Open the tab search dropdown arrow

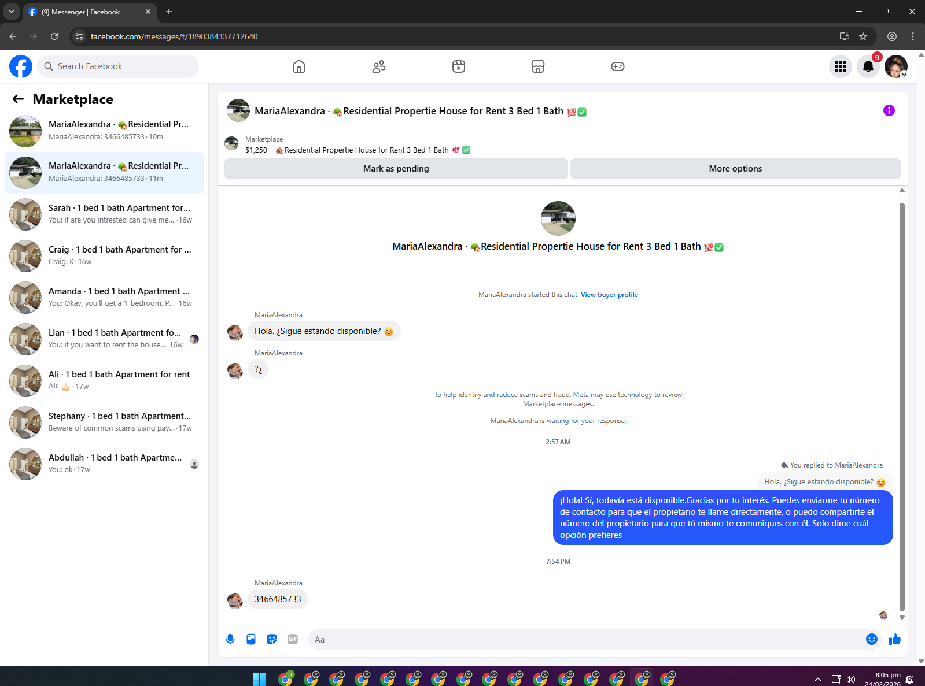[x=11, y=12]
